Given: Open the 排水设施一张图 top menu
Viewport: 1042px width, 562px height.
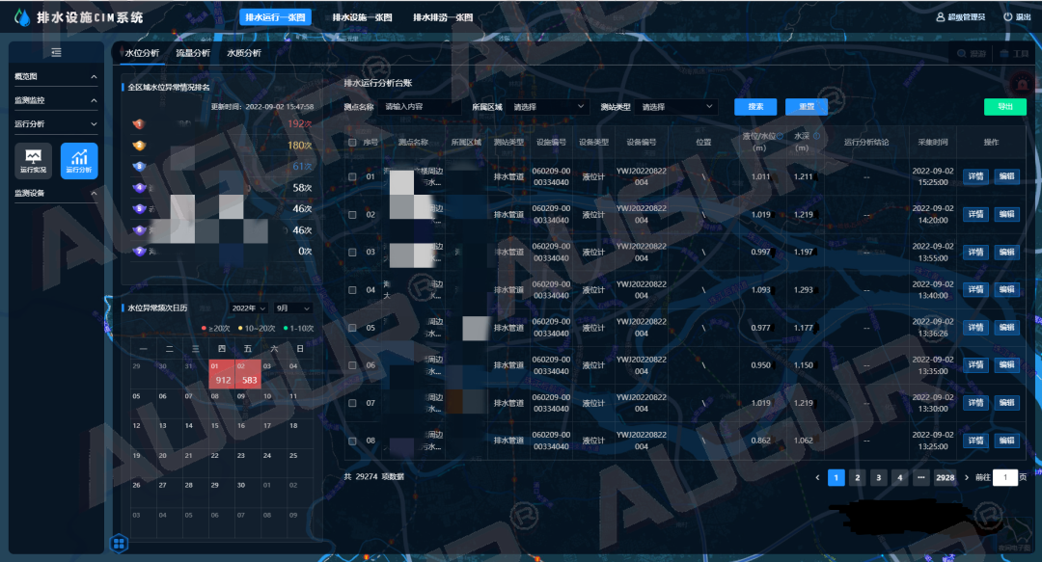Looking at the screenshot, I should click(x=362, y=17).
